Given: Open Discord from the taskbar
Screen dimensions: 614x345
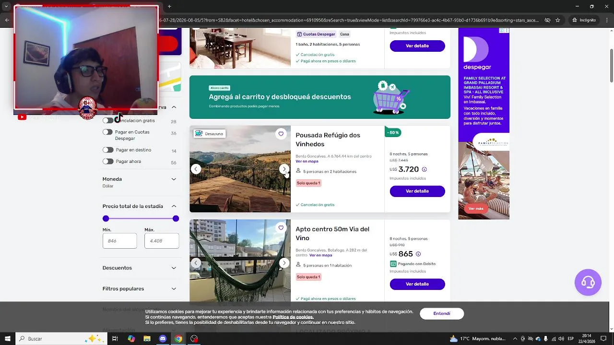Looking at the screenshot, I should [163, 339].
